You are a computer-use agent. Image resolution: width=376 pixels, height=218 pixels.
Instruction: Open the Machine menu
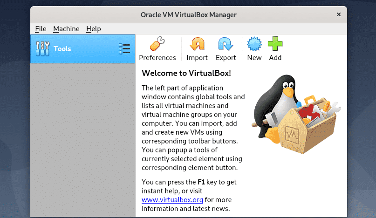(66, 29)
